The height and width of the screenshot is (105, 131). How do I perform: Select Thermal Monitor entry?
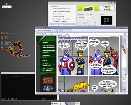[63, 24]
